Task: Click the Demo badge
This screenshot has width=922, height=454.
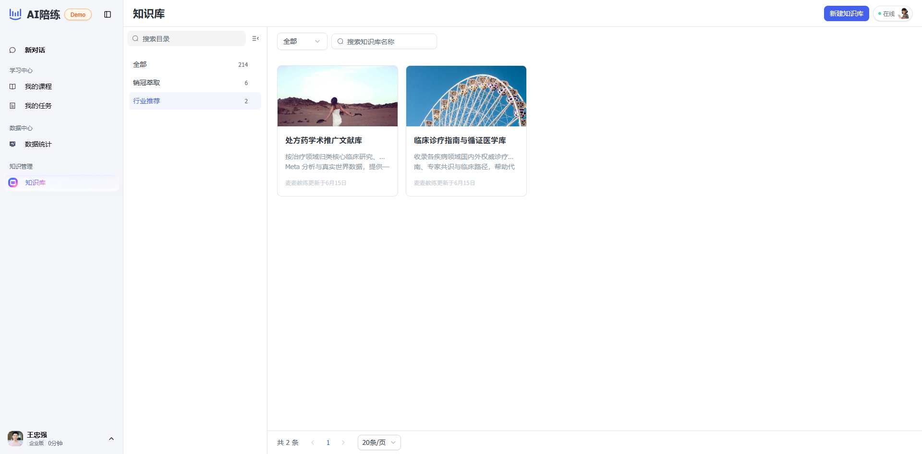Action: point(78,15)
